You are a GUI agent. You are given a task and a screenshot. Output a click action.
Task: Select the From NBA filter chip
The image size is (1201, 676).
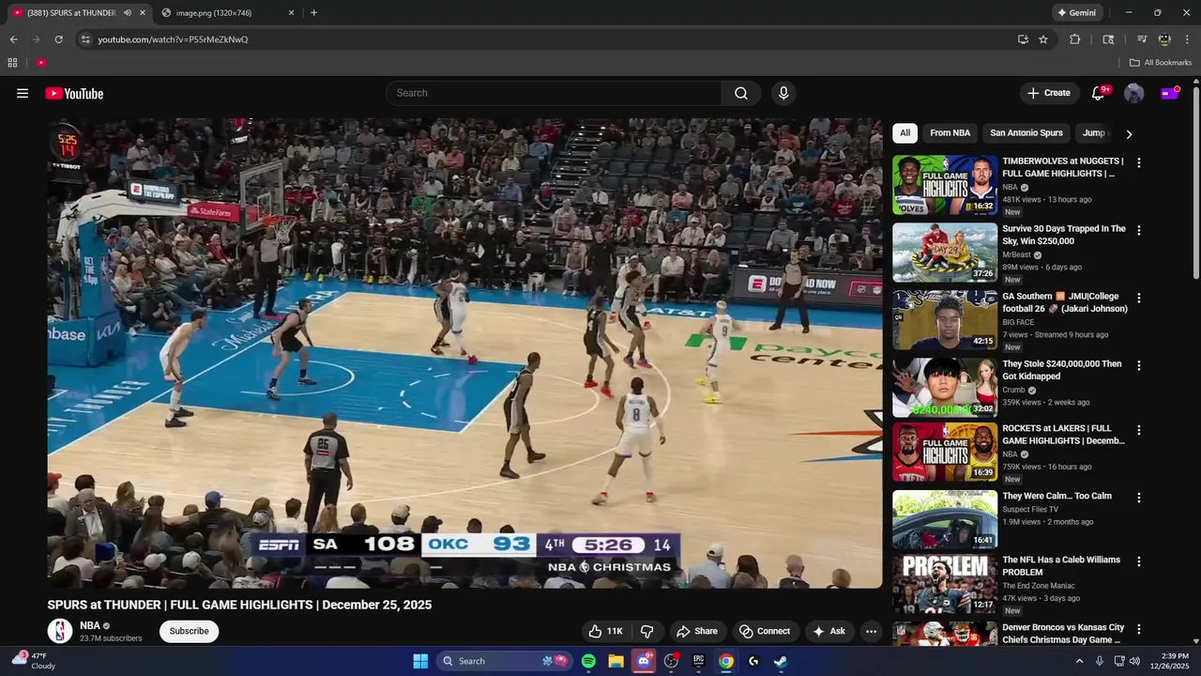click(x=950, y=133)
